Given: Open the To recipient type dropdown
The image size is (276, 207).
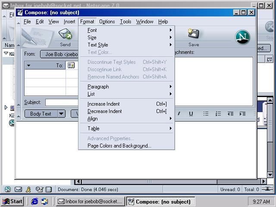Looking at the screenshot, I should click(45, 65).
